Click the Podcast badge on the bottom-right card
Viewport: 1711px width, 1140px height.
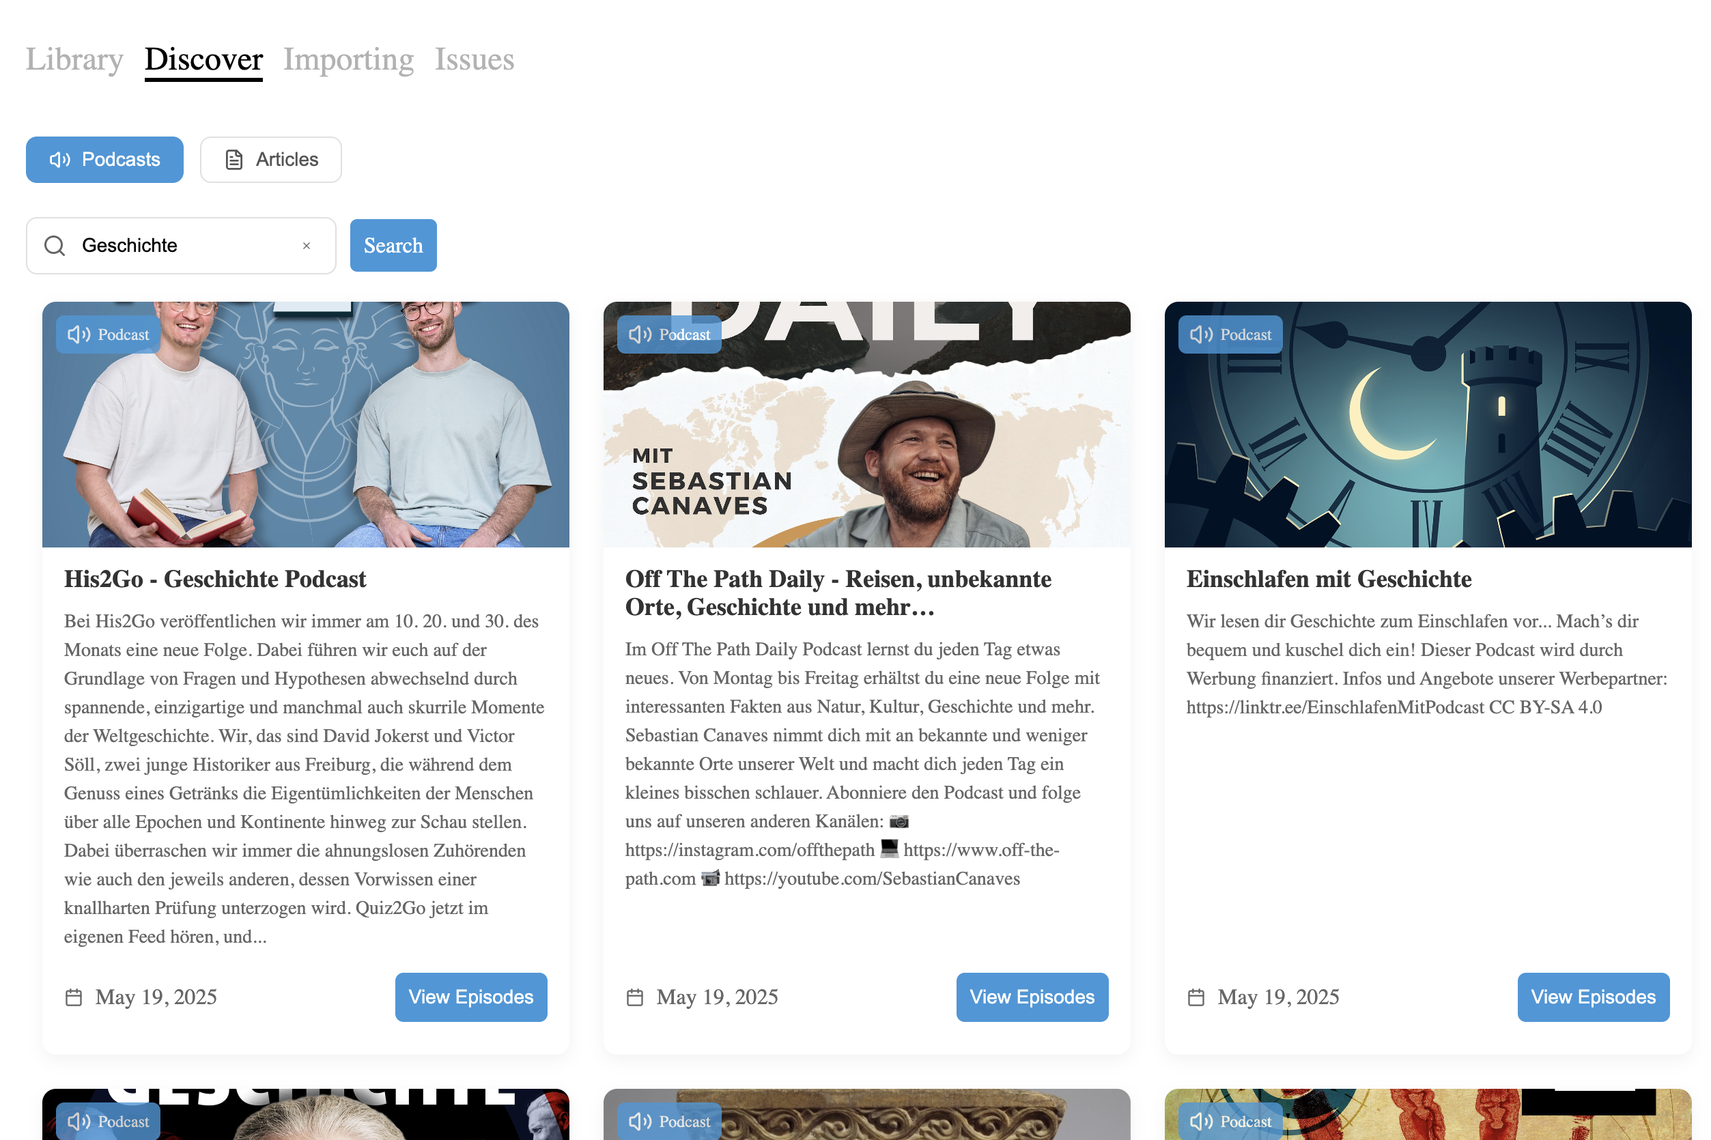[1230, 1121]
